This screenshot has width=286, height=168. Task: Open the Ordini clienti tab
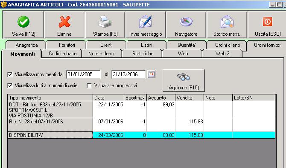click(x=227, y=45)
